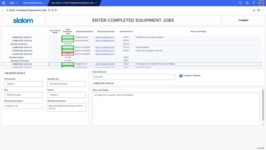This screenshot has height=150, width=266.
Task: Select the Monthly Oil Samples row label
Action: pyautogui.click(x=19, y=44)
